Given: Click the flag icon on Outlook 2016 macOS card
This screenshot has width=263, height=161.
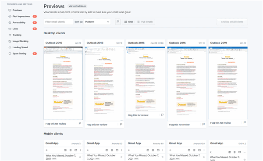Looking at the screenshot, I should [x=162, y=115].
